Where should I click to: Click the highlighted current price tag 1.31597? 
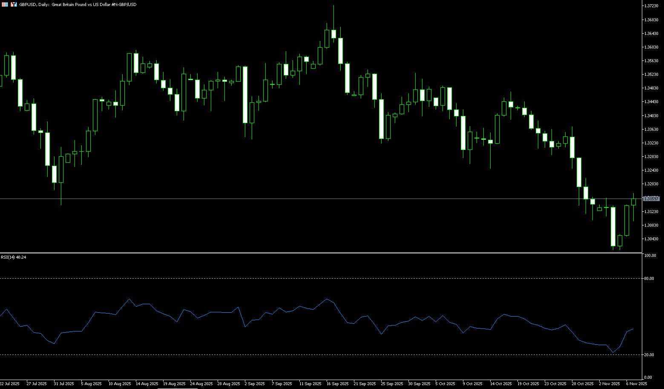[x=651, y=199]
